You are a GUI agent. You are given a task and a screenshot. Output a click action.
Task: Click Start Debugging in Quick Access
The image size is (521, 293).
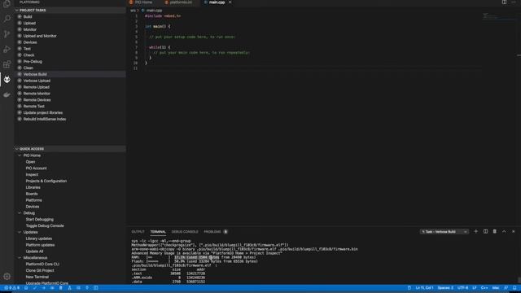(40, 219)
